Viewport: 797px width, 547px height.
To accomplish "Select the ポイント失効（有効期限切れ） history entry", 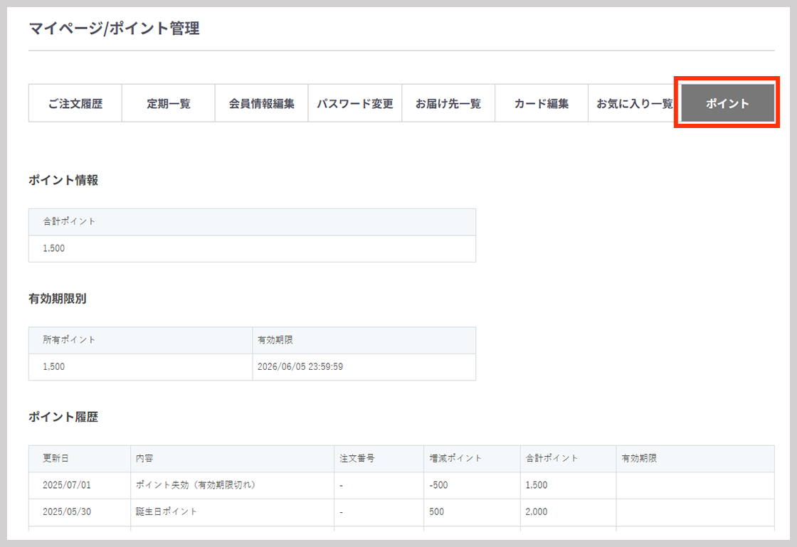I will 196,485.
